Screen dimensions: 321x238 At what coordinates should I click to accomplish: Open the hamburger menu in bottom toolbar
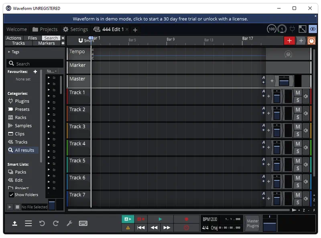click(28, 224)
